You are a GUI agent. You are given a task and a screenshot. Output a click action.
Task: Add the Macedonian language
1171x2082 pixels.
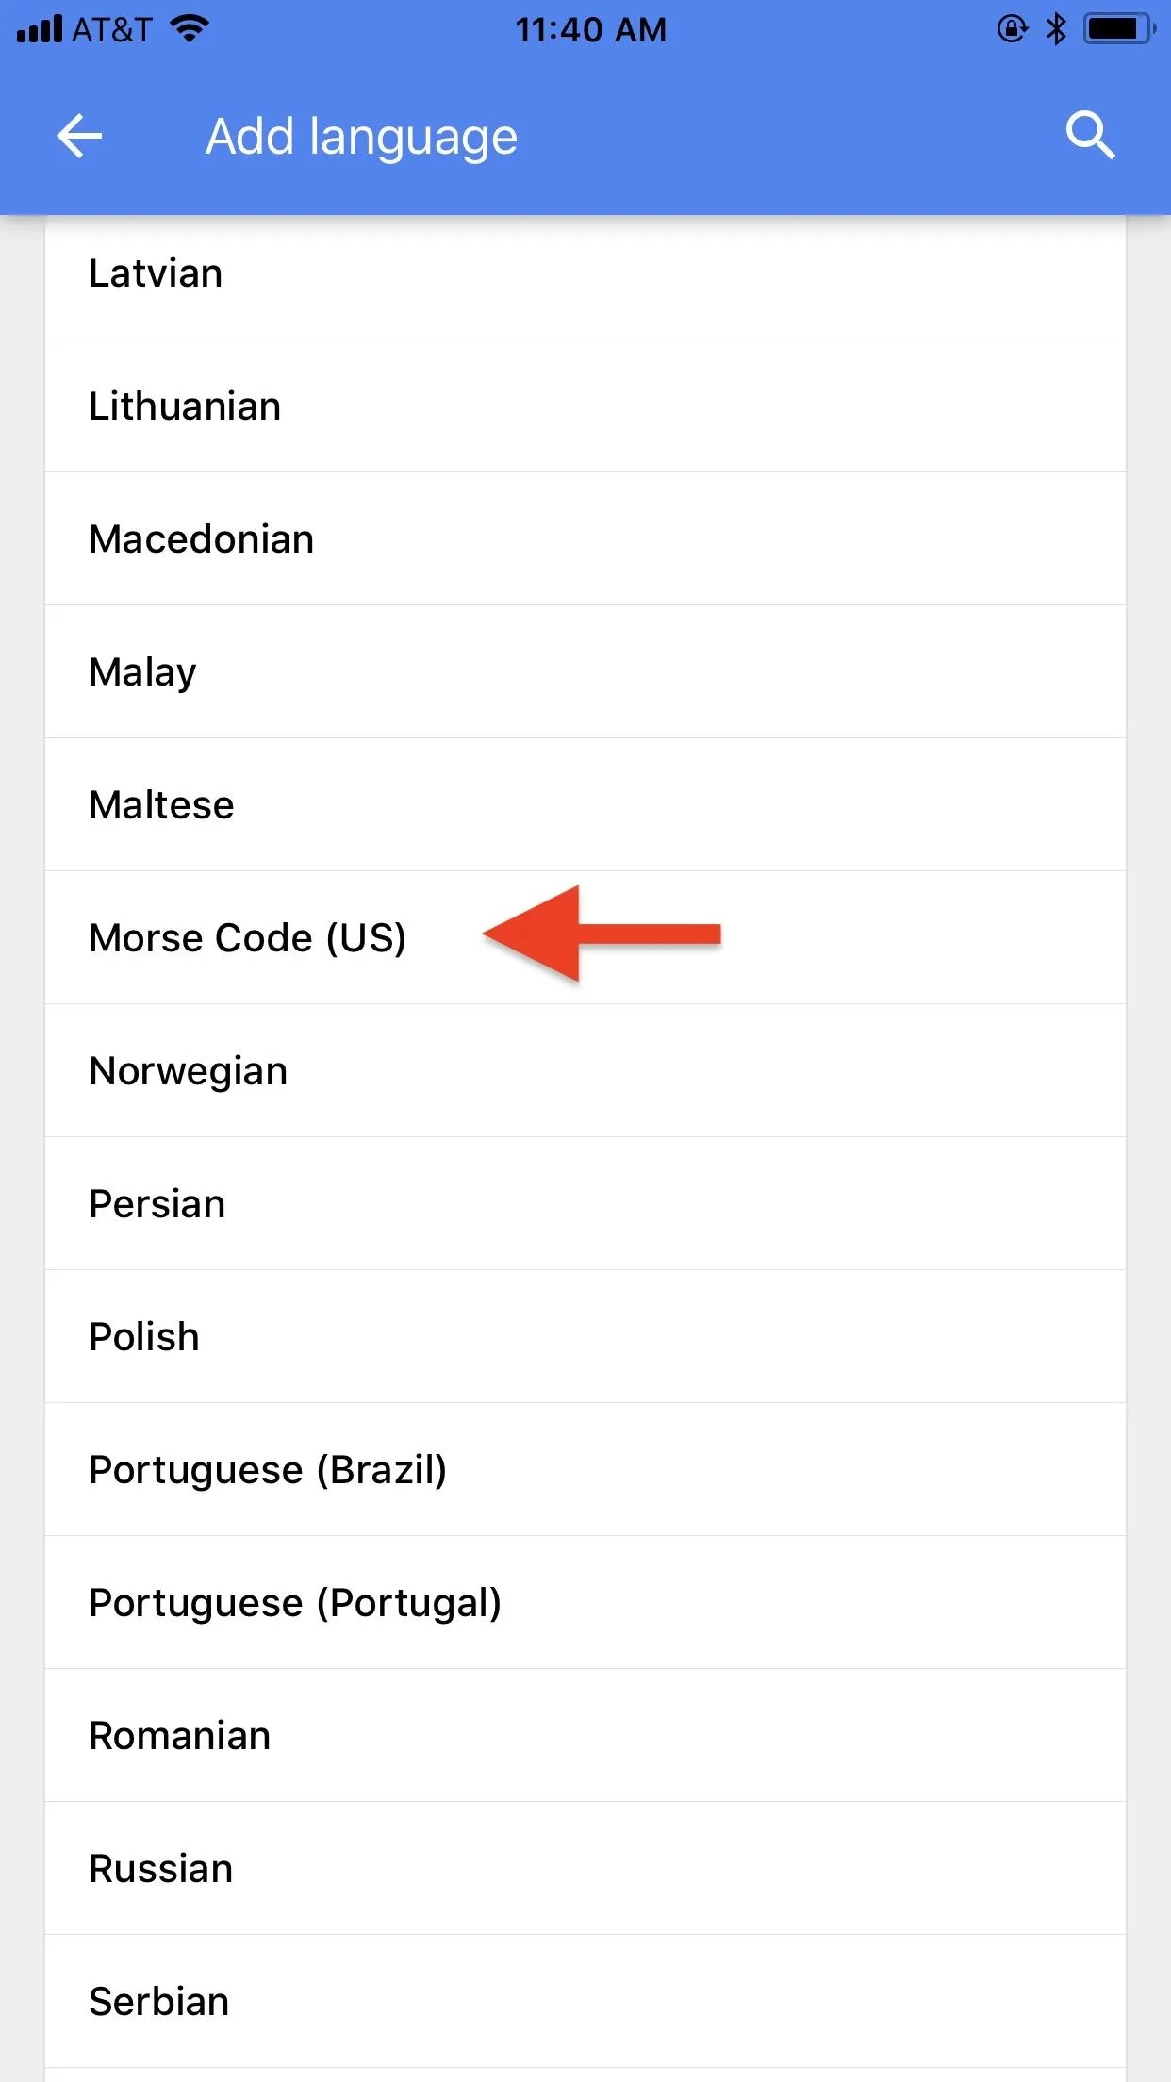click(585, 539)
